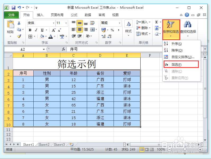Choose 自定义排序(U) custom sort
Screen dimensions: 211x159
click(x=181, y=57)
